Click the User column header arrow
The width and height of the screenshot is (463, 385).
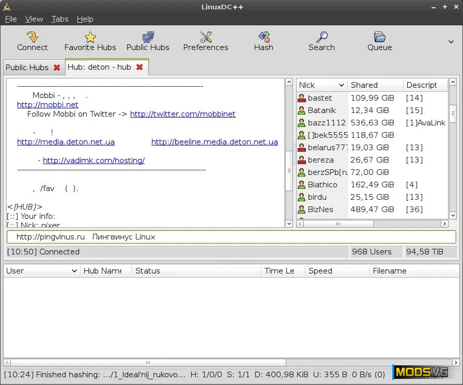pyautogui.click(x=74, y=271)
